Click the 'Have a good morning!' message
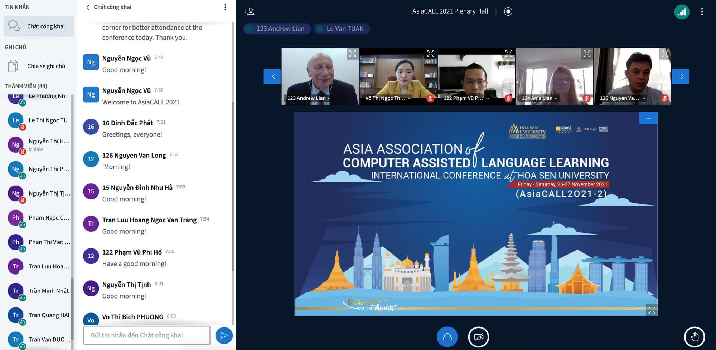This screenshot has height=350, width=716. (134, 264)
